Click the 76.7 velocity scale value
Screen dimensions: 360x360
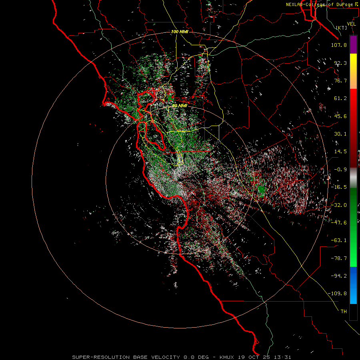[x=340, y=80]
